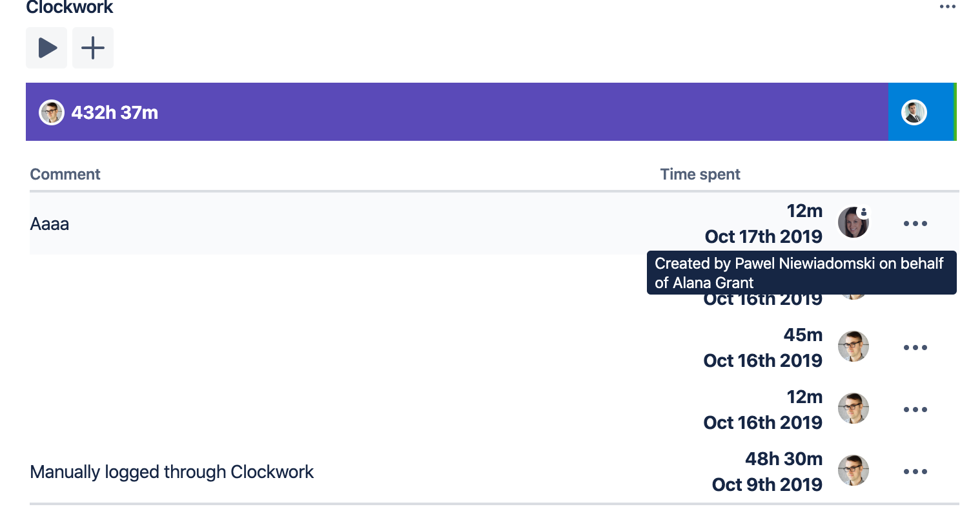Open the actions menu for the 48h 30m worklog

tap(915, 472)
